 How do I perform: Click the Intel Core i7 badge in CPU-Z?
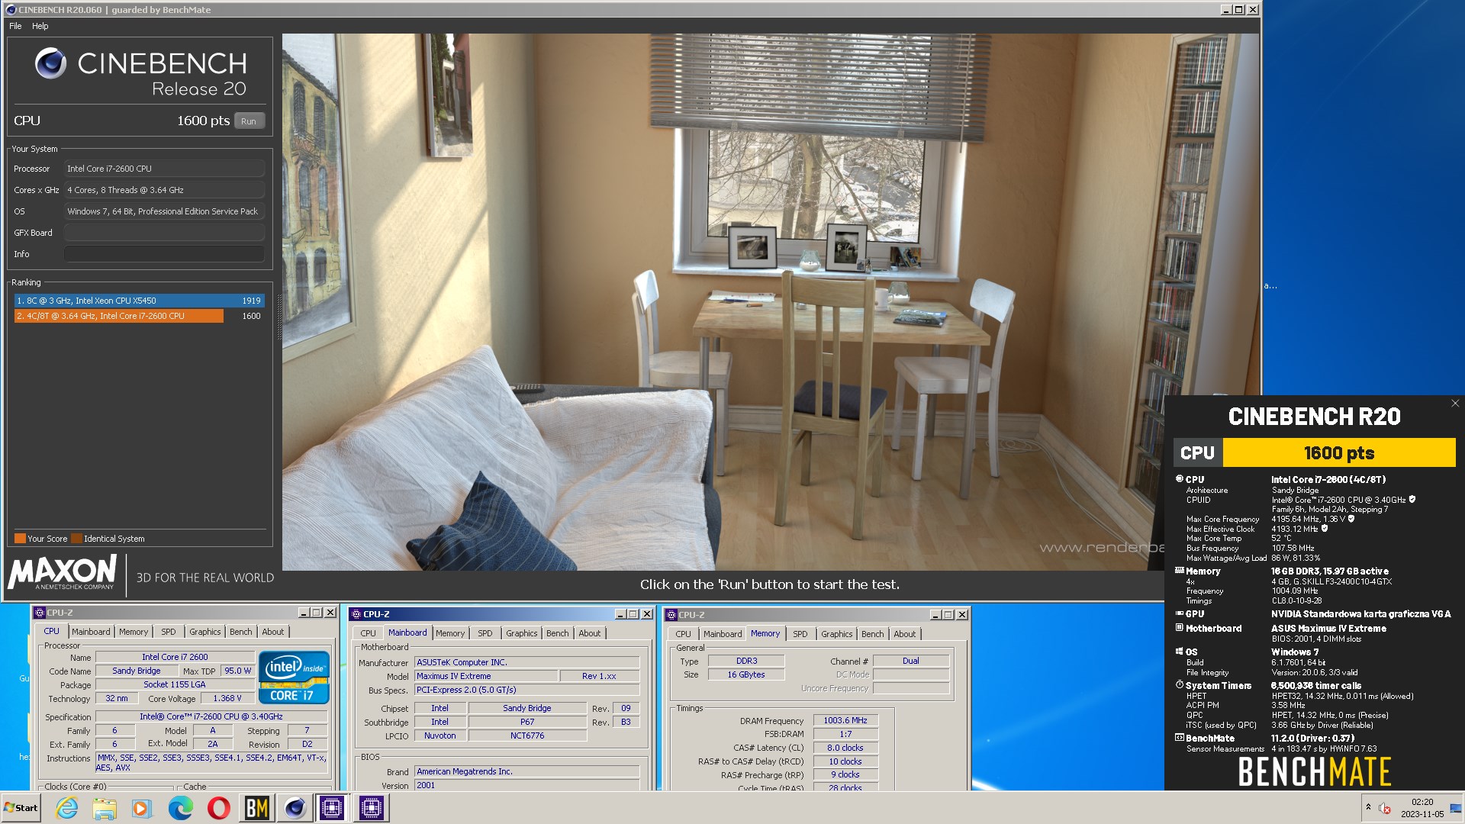coord(294,677)
